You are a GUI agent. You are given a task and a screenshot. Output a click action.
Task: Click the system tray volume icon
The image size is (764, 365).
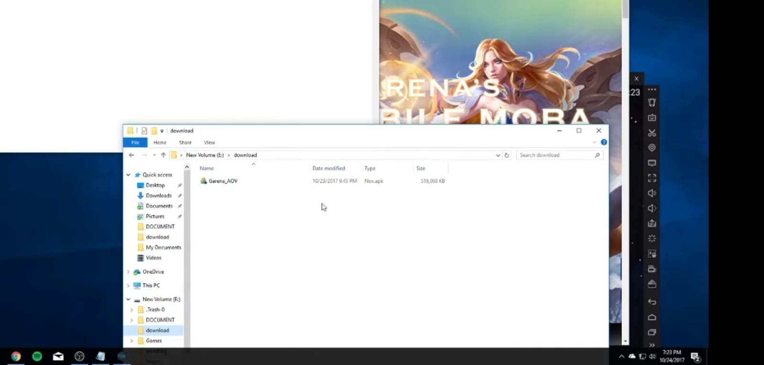[652, 356]
